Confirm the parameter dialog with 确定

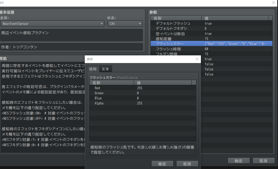click(162, 164)
